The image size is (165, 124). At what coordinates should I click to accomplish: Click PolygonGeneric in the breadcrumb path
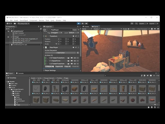tap(49, 78)
